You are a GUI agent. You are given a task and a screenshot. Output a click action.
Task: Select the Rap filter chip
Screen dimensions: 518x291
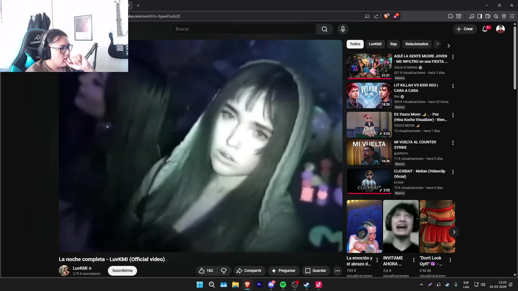pyautogui.click(x=393, y=44)
